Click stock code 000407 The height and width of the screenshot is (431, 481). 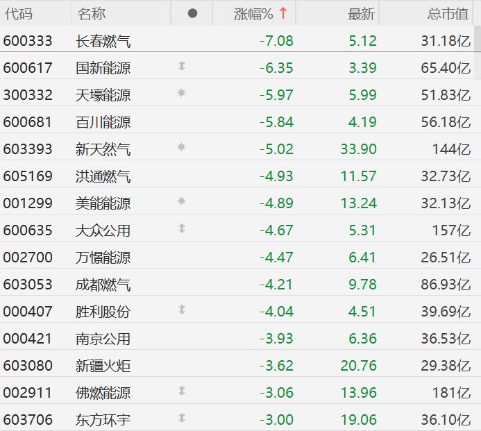pyautogui.click(x=28, y=312)
